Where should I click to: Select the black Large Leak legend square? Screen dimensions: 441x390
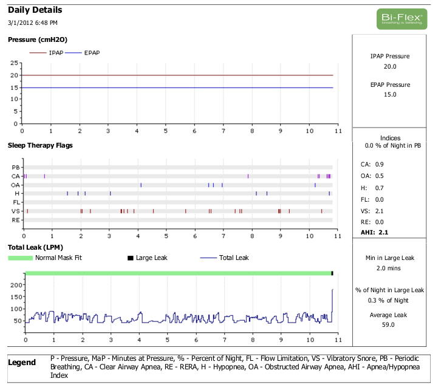point(130,258)
